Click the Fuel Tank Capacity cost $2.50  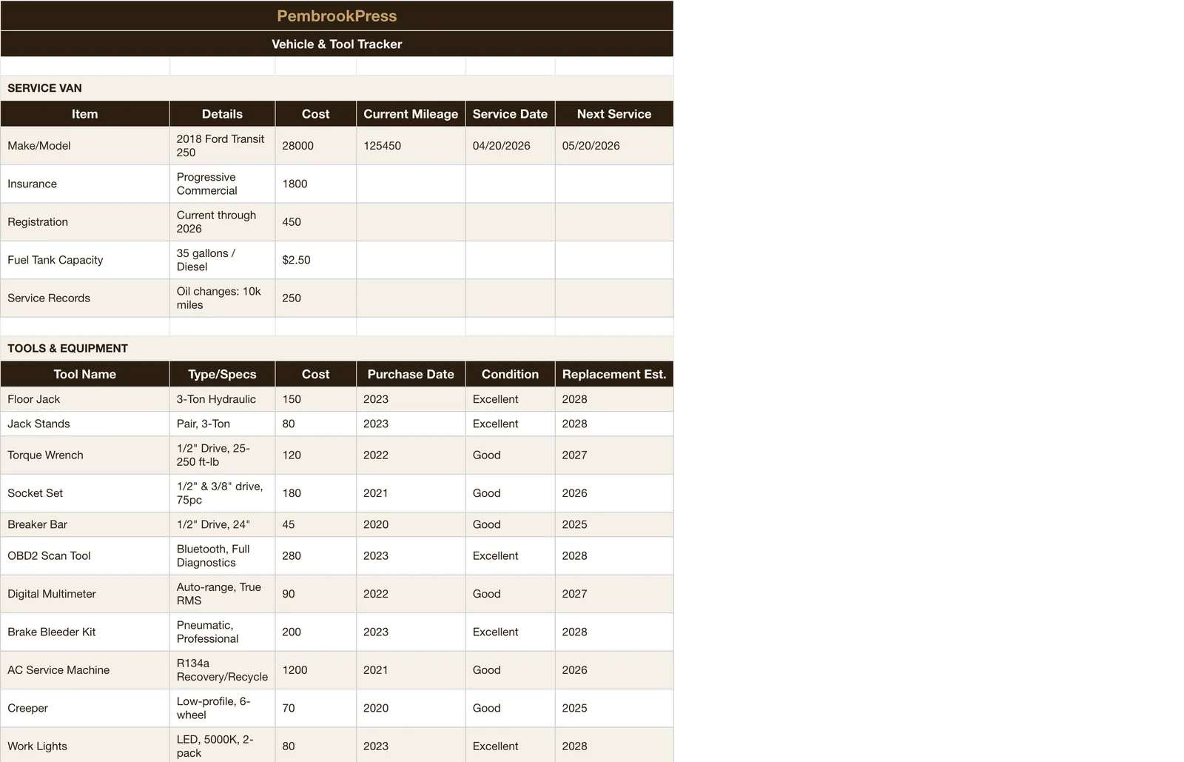point(316,260)
